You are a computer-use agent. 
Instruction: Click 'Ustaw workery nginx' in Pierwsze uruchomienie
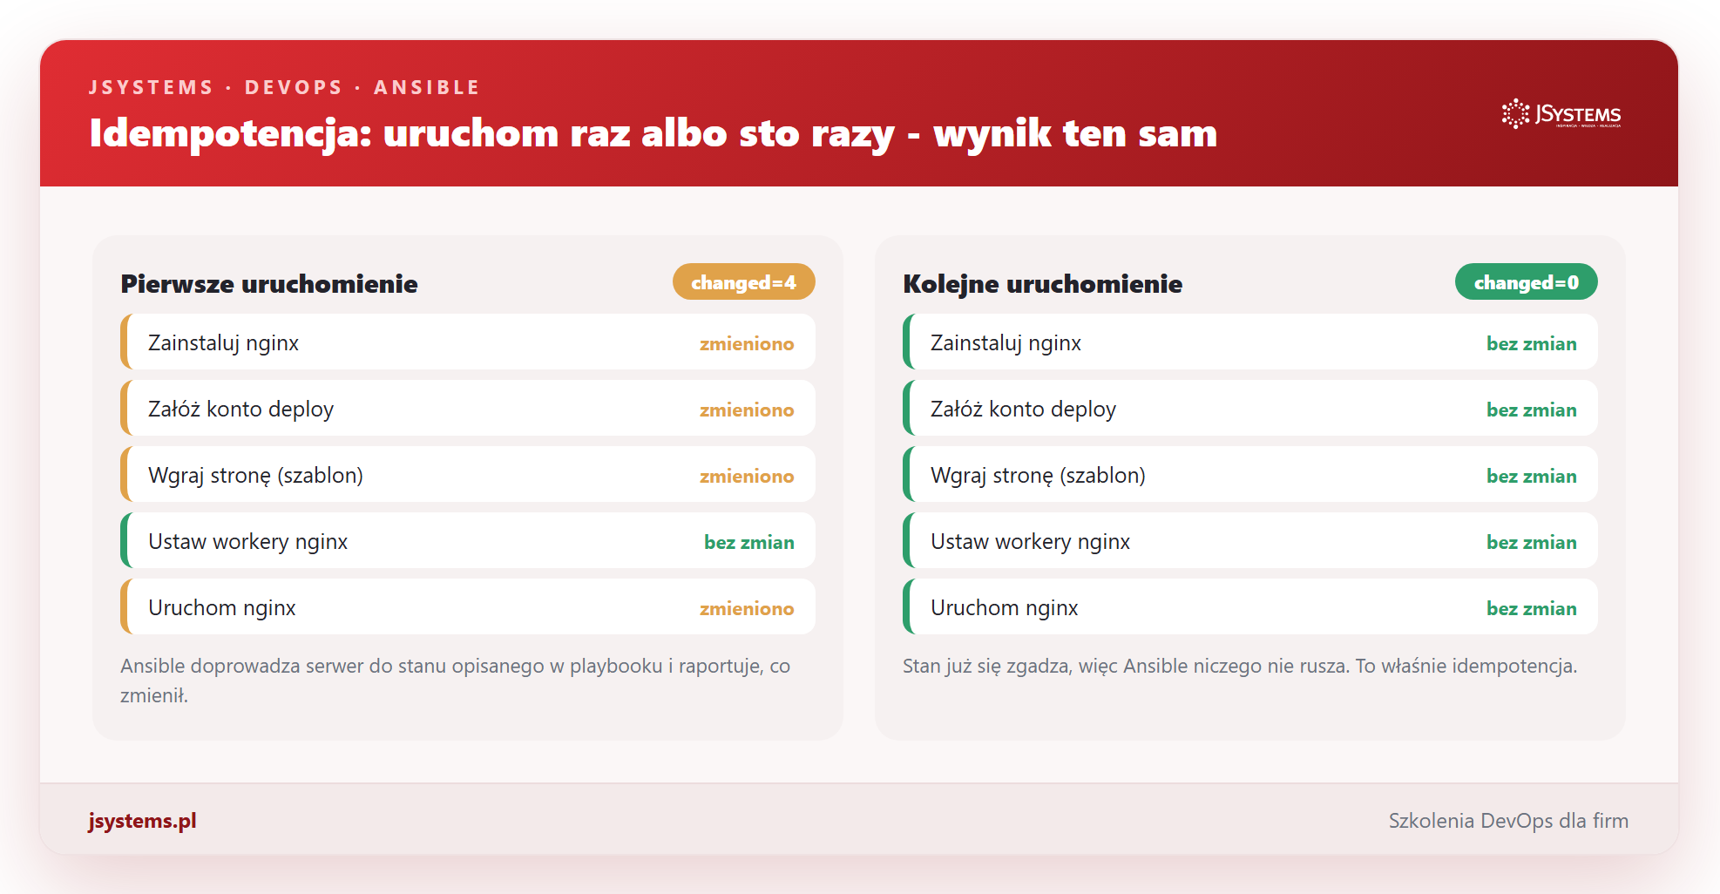pyautogui.click(x=247, y=542)
